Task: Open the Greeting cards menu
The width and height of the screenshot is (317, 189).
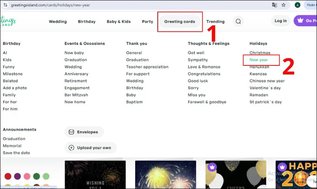Action: point(180,22)
